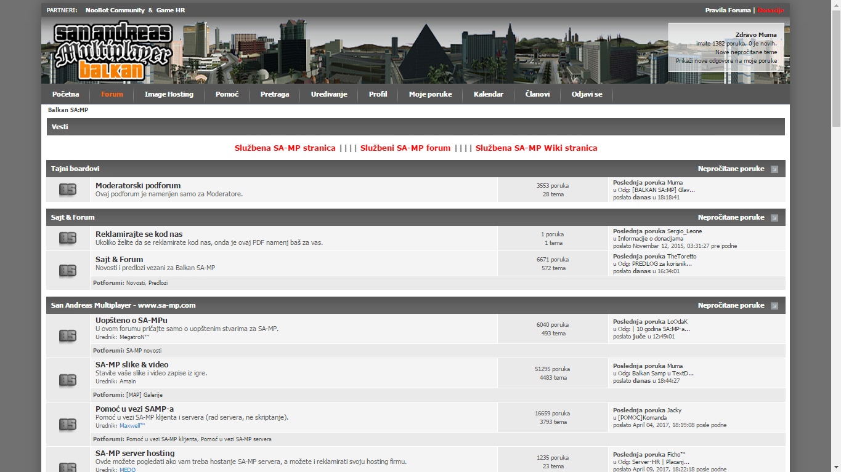Open SA-MP server hosting board title
This screenshot has height=472, width=841.
[135, 454]
